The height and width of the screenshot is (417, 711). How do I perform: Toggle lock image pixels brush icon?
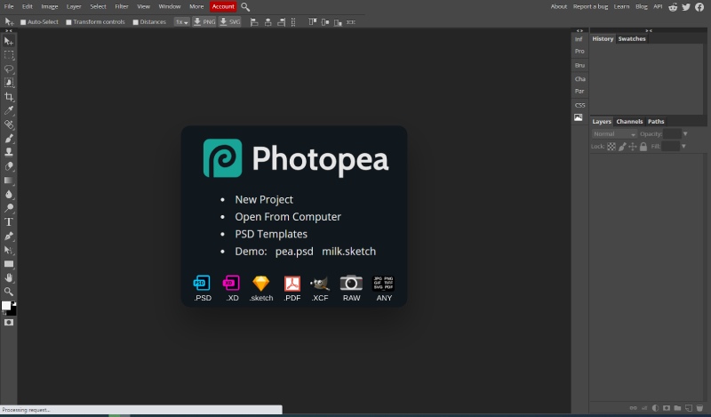(x=622, y=147)
